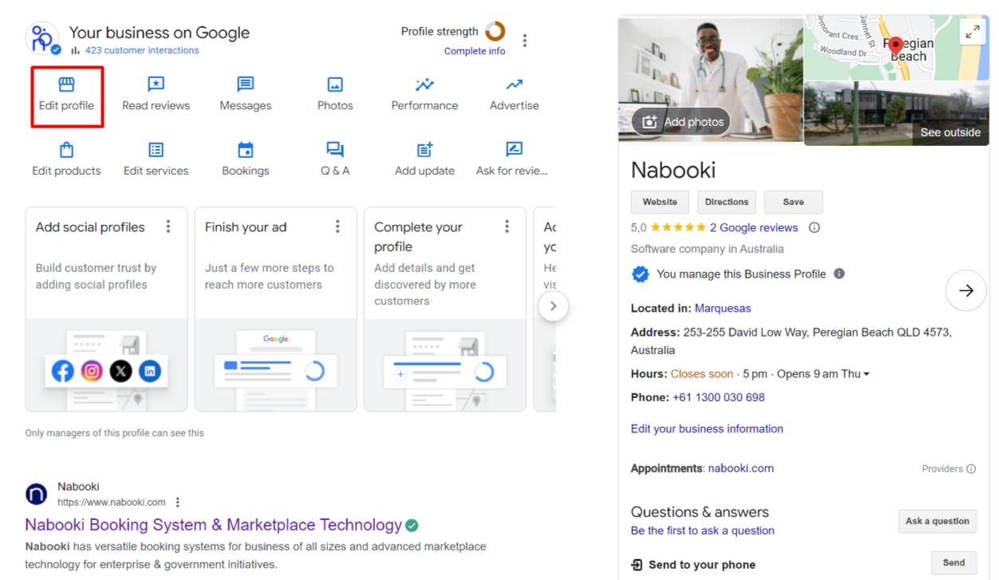
Task: Click the Complete info link
Action: pos(475,51)
